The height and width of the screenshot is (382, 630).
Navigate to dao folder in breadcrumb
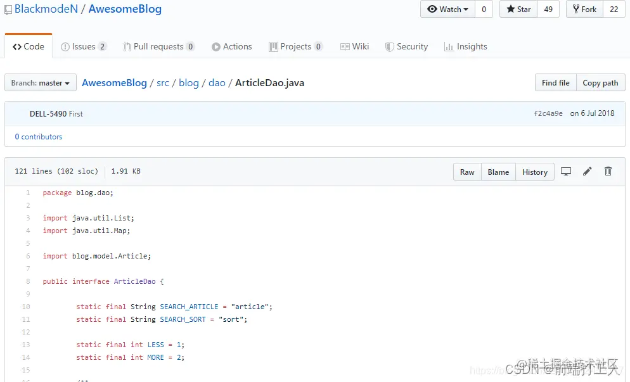coord(217,83)
